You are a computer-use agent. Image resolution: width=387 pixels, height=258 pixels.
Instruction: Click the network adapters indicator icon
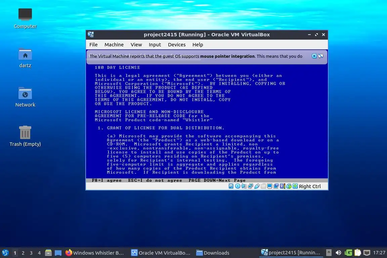(x=251, y=186)
